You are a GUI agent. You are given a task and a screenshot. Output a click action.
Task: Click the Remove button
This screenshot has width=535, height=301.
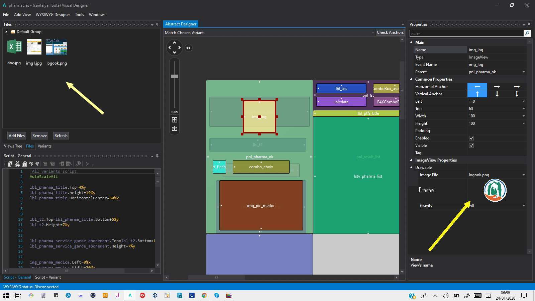pos(39,136)
